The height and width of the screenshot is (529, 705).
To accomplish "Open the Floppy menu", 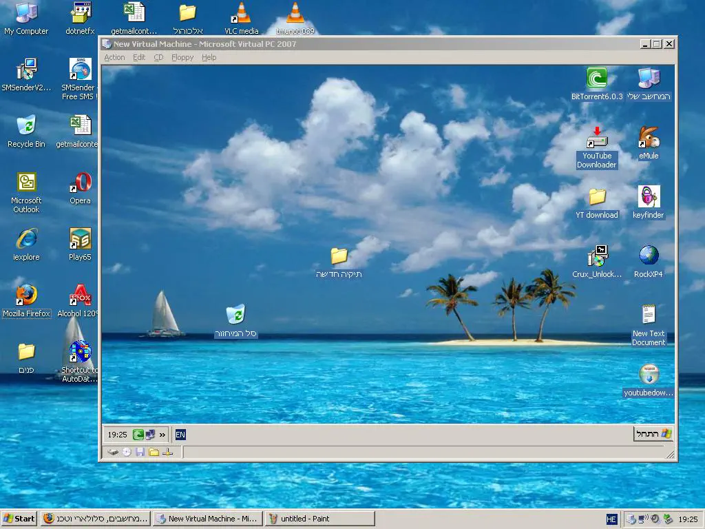I will point(182,57).
